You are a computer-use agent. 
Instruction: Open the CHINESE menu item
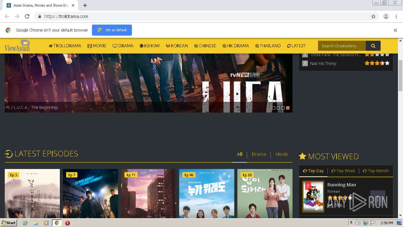tap(205, 46)
